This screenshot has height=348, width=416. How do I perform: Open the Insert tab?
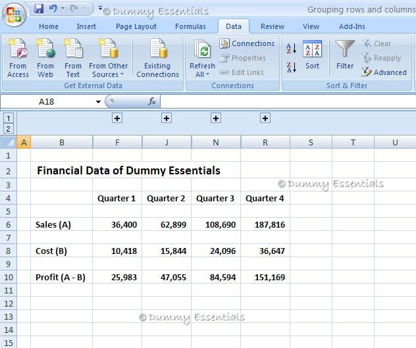(x=86, y=26)
